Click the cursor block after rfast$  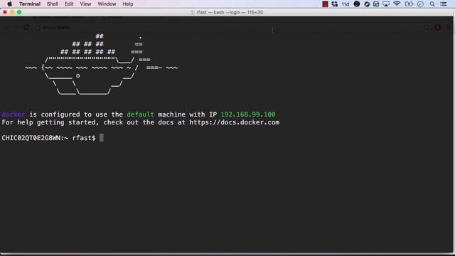[x=102, y=137]
